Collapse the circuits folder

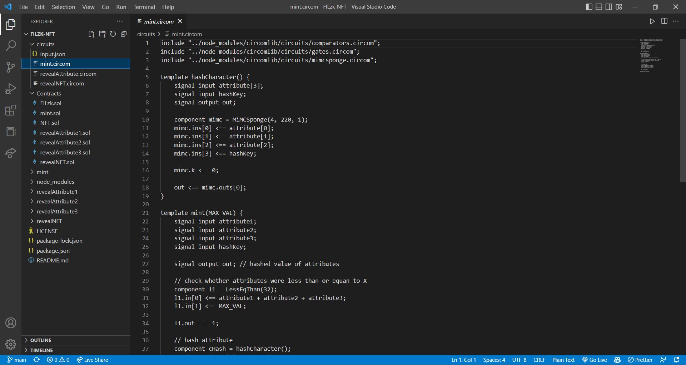click(x=32, y=44)
